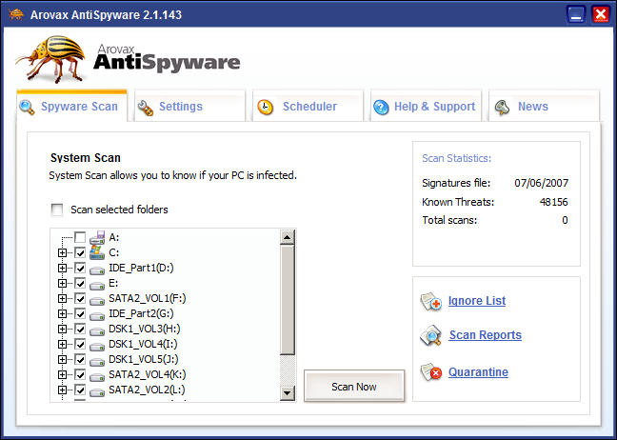This screenshot has height=440, width=617.
Task: Open the Ignore List link
Action: 477,301
